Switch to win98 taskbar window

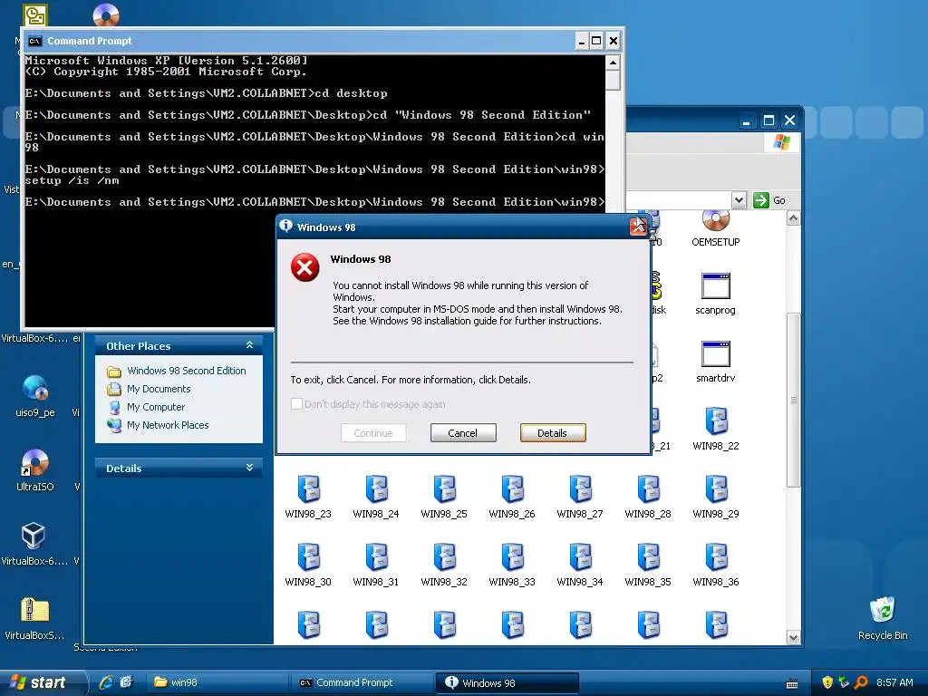[x=217, y=682]
